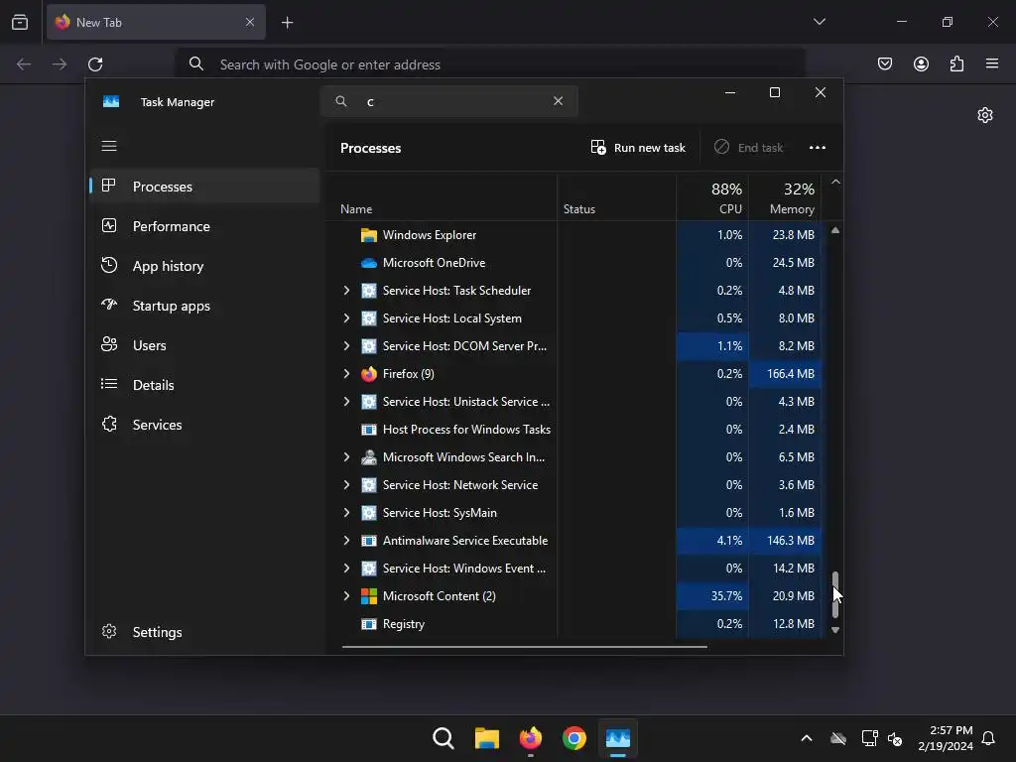Viewport: 1016px width, 762px height.
Task: Select Windows Explorer folder icon
Action: 369,234
